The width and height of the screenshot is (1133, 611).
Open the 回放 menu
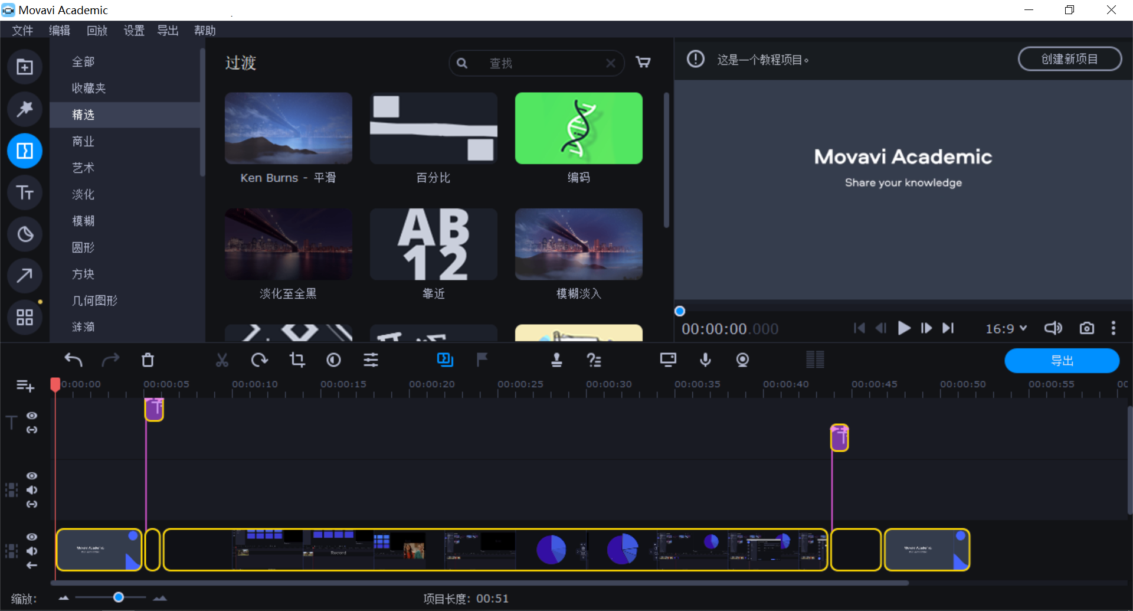click(97, 31)
